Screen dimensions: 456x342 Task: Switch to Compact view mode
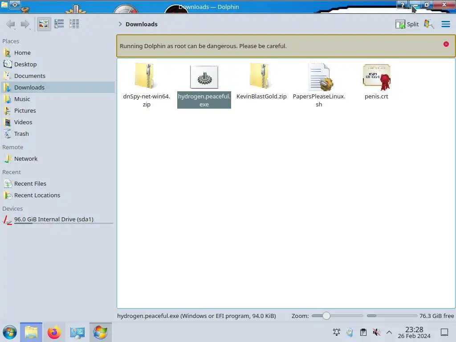pos(59,24)
